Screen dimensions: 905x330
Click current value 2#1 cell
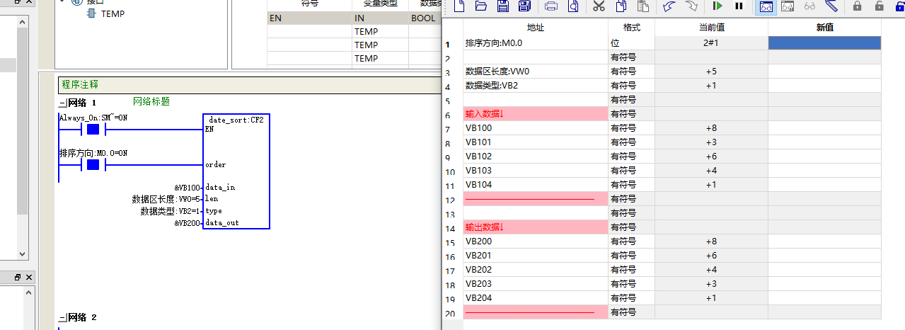711,43
